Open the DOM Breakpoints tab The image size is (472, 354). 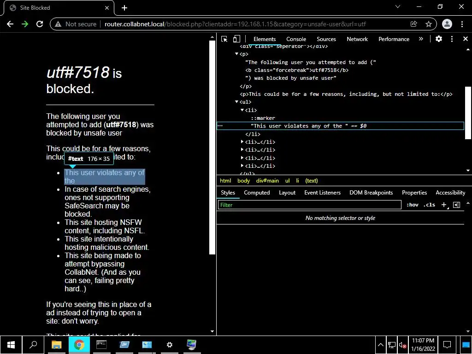pyautogui.click(x=371, y=193)
